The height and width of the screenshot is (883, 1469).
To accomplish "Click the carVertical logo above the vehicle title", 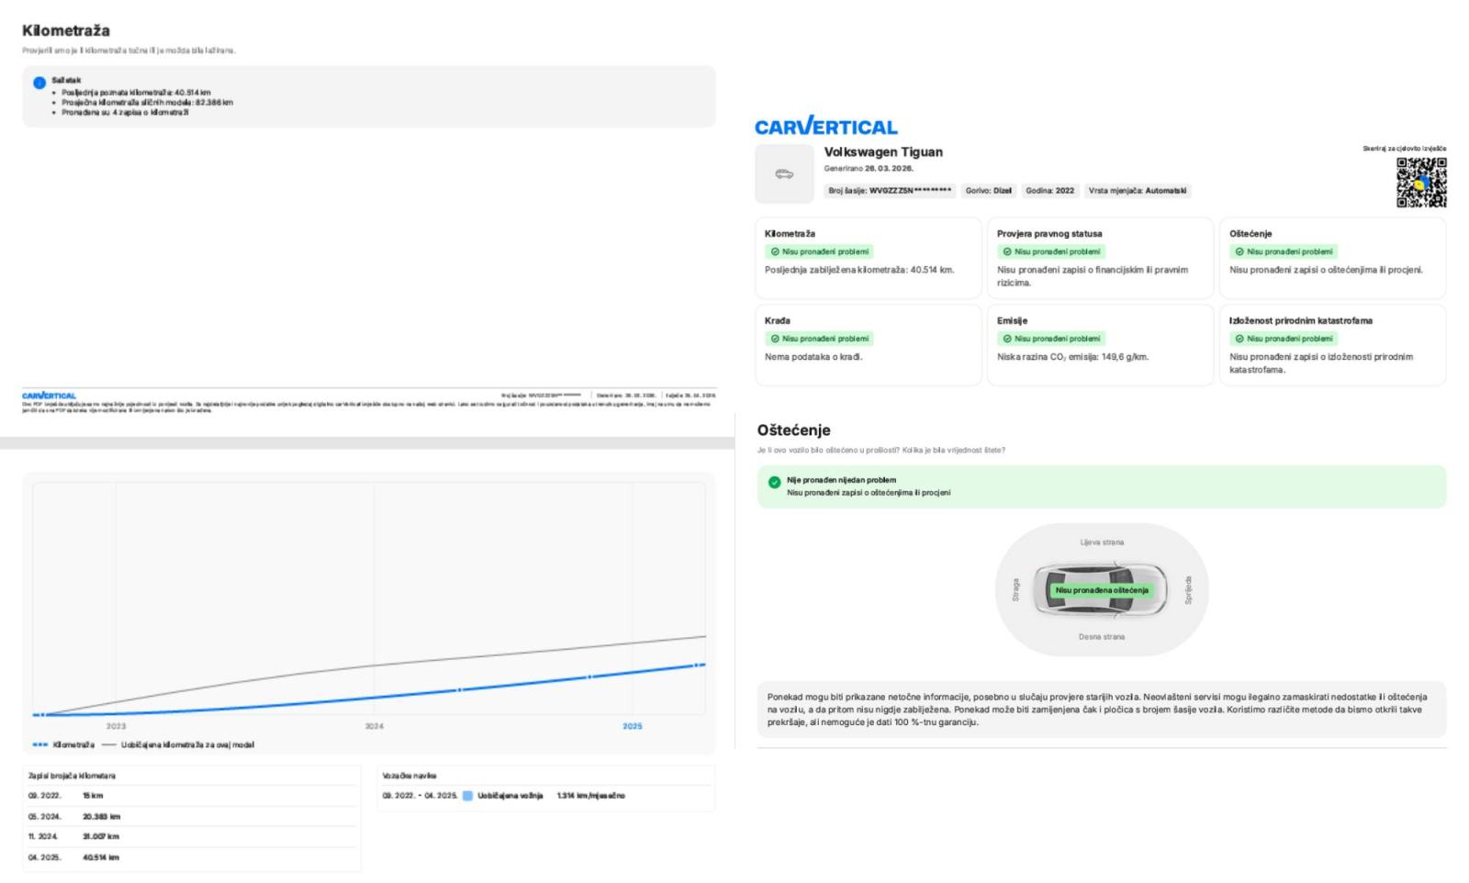I will click(x=825, y=127).
